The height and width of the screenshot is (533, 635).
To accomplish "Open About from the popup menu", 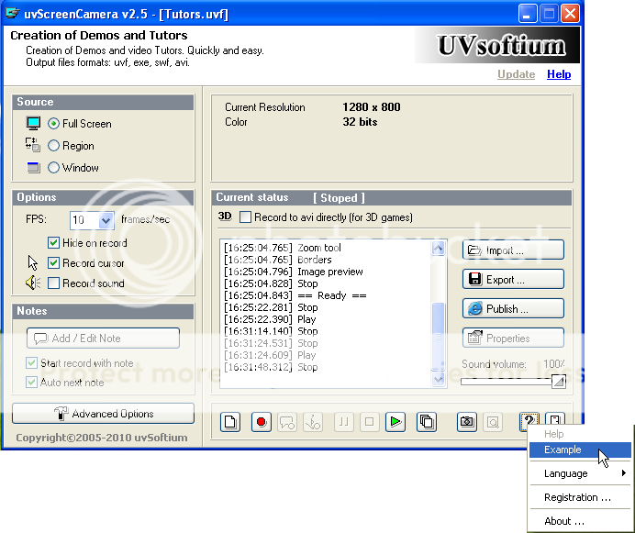I will point(580,521).
